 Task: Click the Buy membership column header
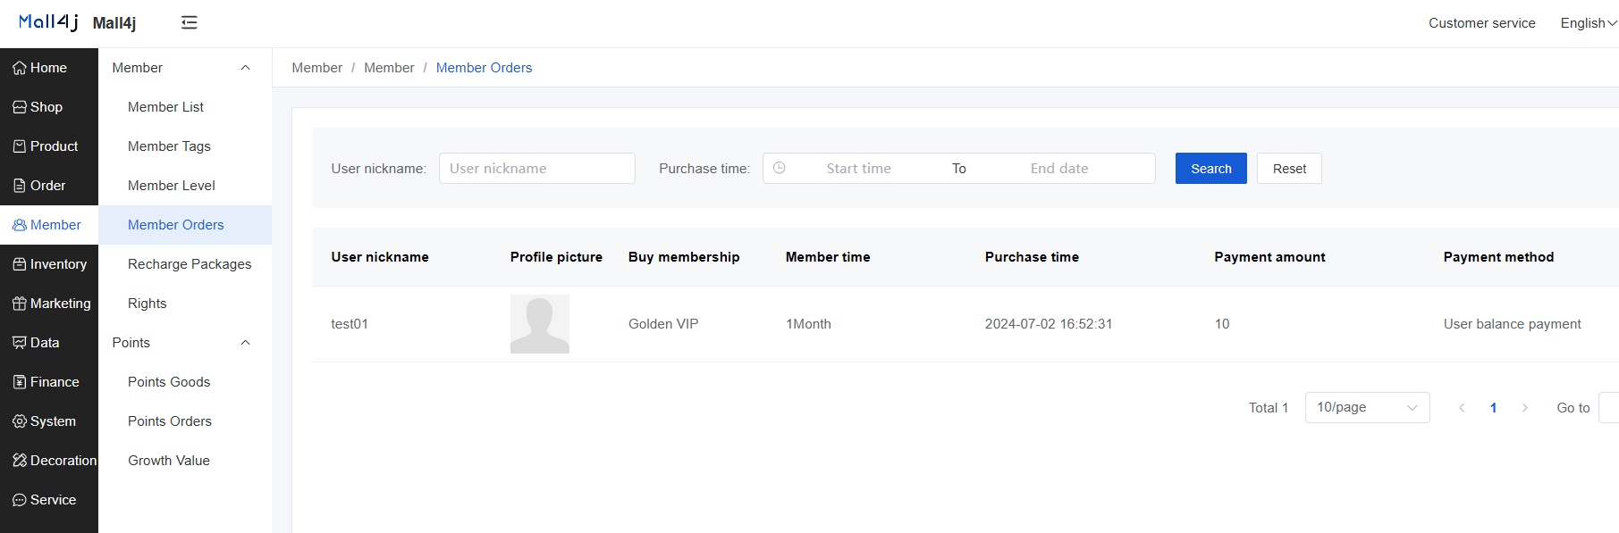click(x=684, y=257)
